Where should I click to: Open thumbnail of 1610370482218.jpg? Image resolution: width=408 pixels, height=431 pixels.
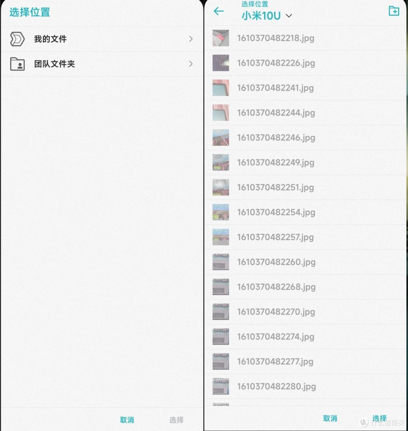(x=221, y=38)
